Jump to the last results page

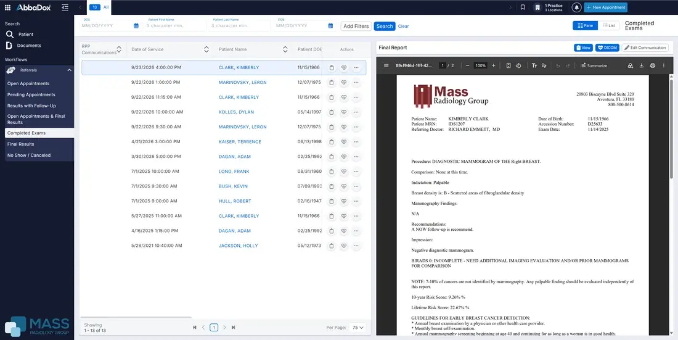click(234, 328)
